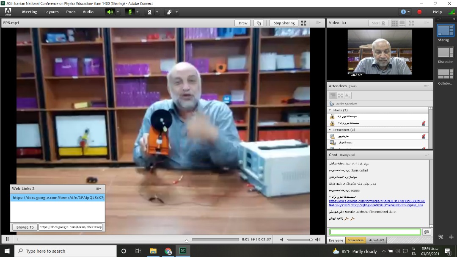This screenshot has width=457, height=257.
Task: Open the raise hand status dropdown arrow
Action: coord(177,12)
